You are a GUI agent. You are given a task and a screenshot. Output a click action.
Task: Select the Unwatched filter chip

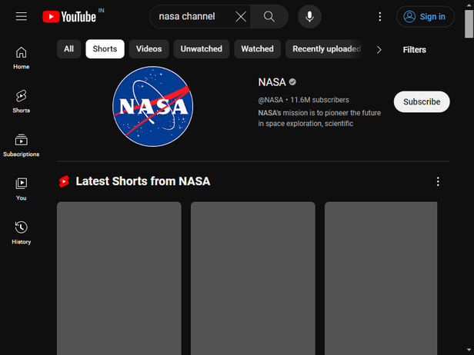tap(202, 49)
